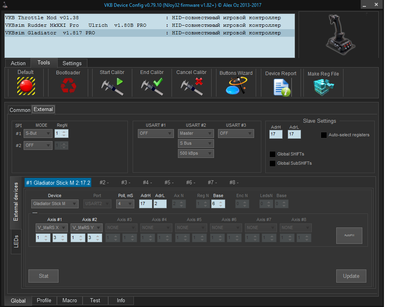This screenshot has width=404, height=307.
Task: Open the Bootloader recycle icon
Action: point(68,85)
